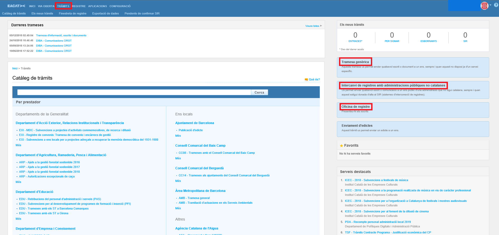Click the catalog search text field
Viewport: 499px width, 235px height.
click(134, 92)
